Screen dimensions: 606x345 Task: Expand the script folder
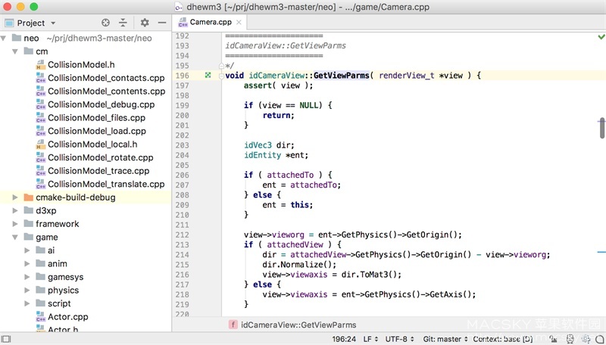(x=27, y=303)
